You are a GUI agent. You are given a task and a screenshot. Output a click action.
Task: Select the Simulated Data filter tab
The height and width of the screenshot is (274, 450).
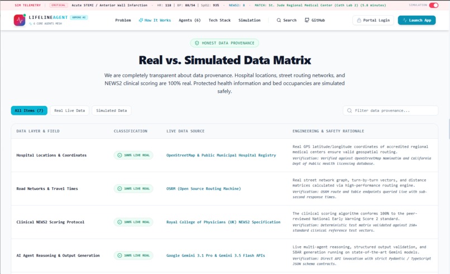111,110
